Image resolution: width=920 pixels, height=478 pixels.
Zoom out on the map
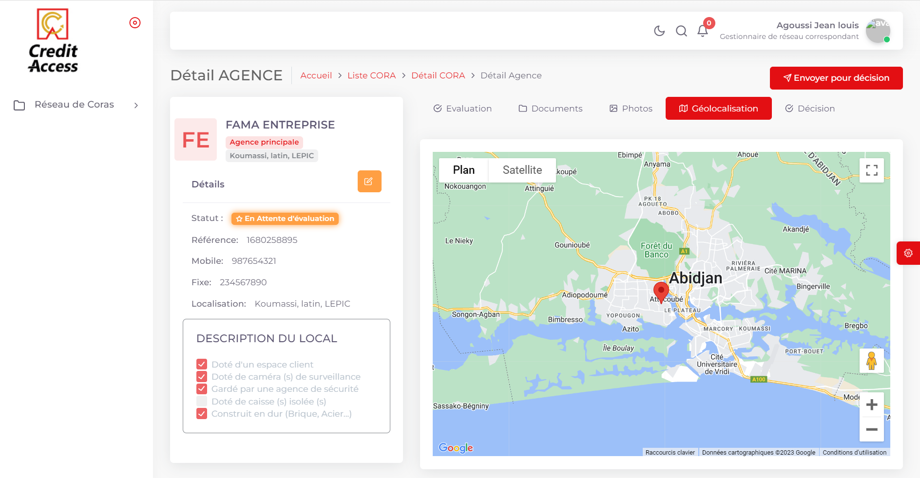coord(871,429)
